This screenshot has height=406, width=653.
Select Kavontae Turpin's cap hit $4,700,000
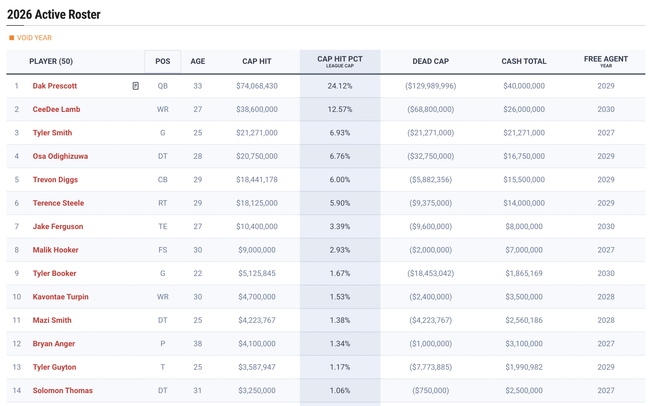(257, 297)
